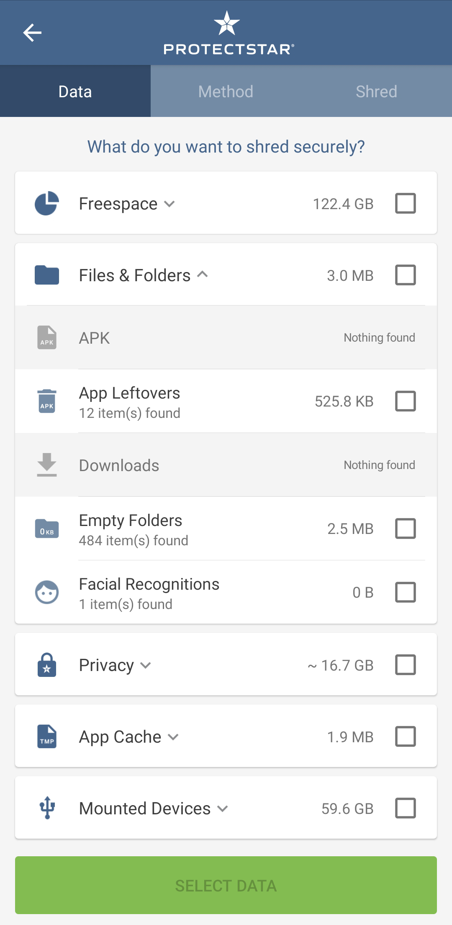Tap the 1 item(s) found subtitle

126,604
